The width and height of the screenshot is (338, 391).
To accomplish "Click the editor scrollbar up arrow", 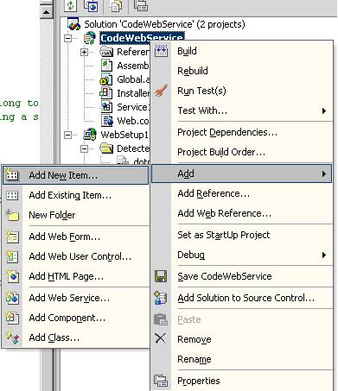I will 46,12.
